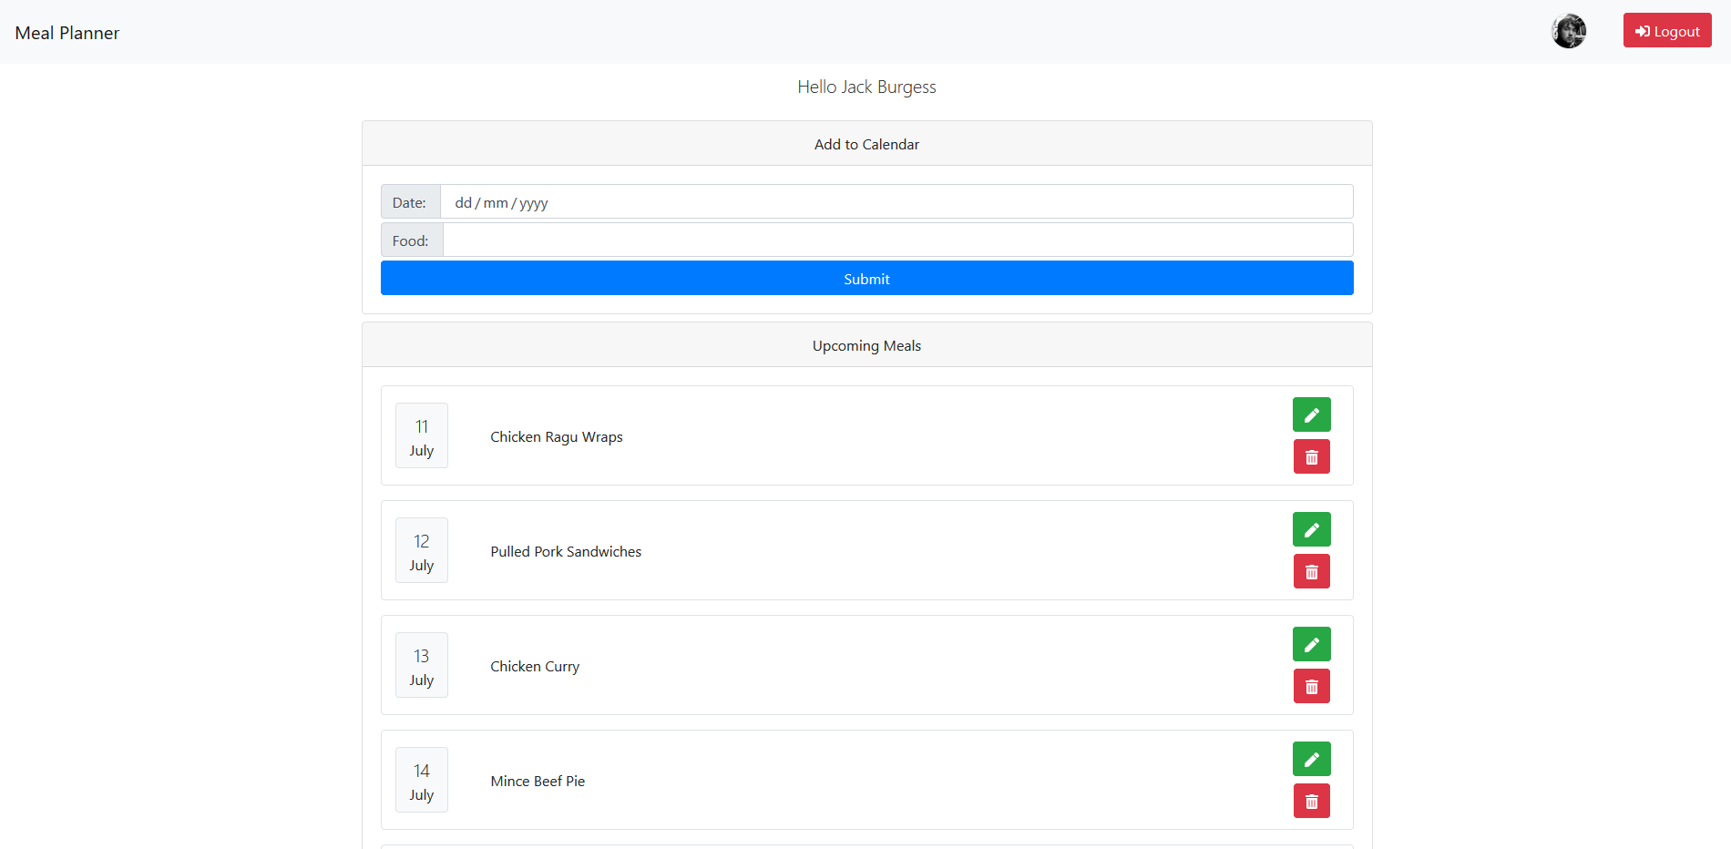1731x849 pixels.
Task: Click into the Food text field
Action: click(x=896, y=240)
